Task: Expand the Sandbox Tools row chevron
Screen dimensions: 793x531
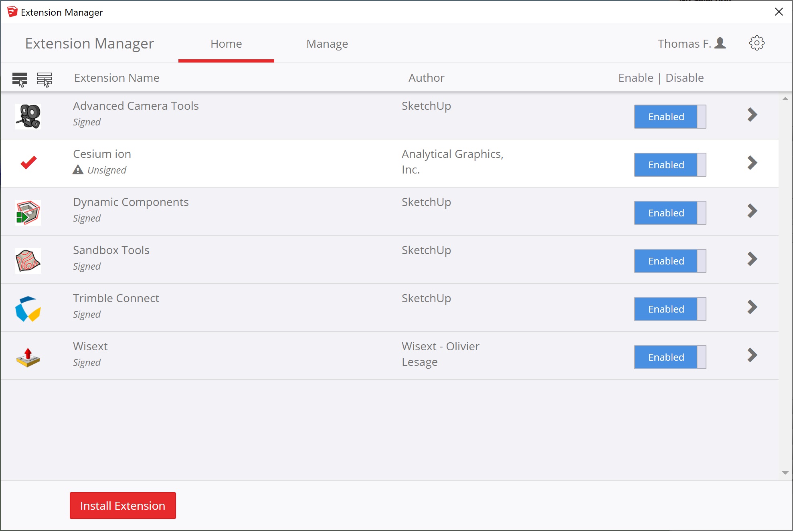Action: click(752, 259)
